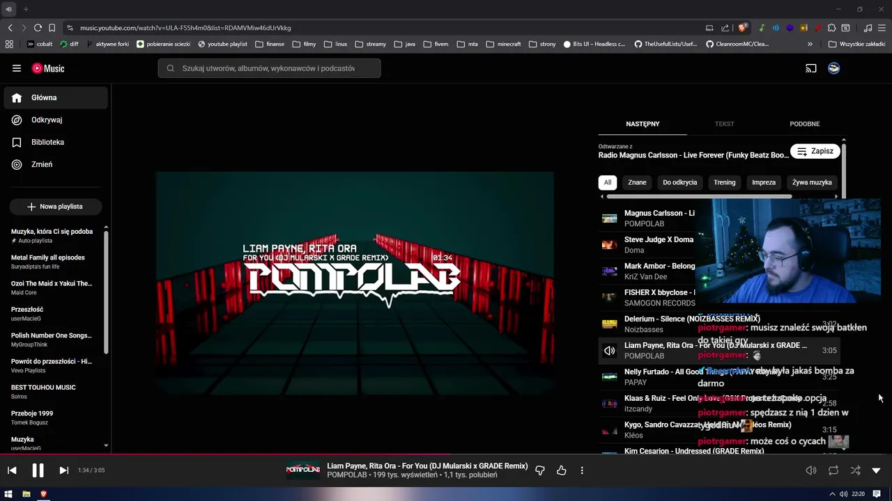This screenshot has height=501, width=892.
Task: Bookmark this page icon
Action: pyautogui.click(x=52, y=28)
